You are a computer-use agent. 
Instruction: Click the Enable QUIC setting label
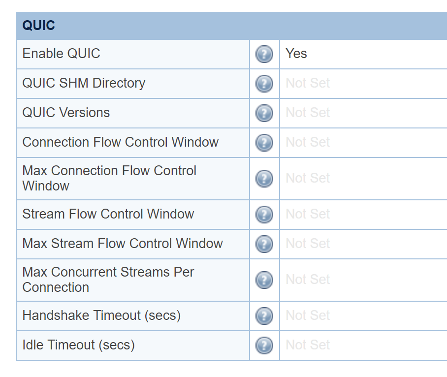pos(61,54)
